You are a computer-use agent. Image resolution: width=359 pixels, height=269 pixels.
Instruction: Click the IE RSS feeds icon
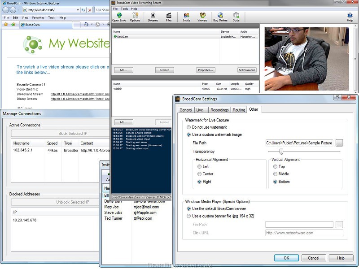point(97,24)
